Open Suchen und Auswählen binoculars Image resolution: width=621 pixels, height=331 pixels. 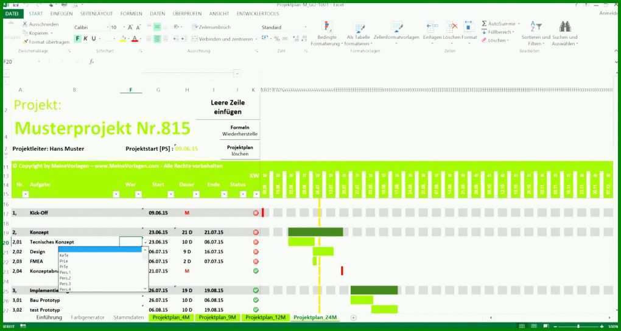(565, 33)
